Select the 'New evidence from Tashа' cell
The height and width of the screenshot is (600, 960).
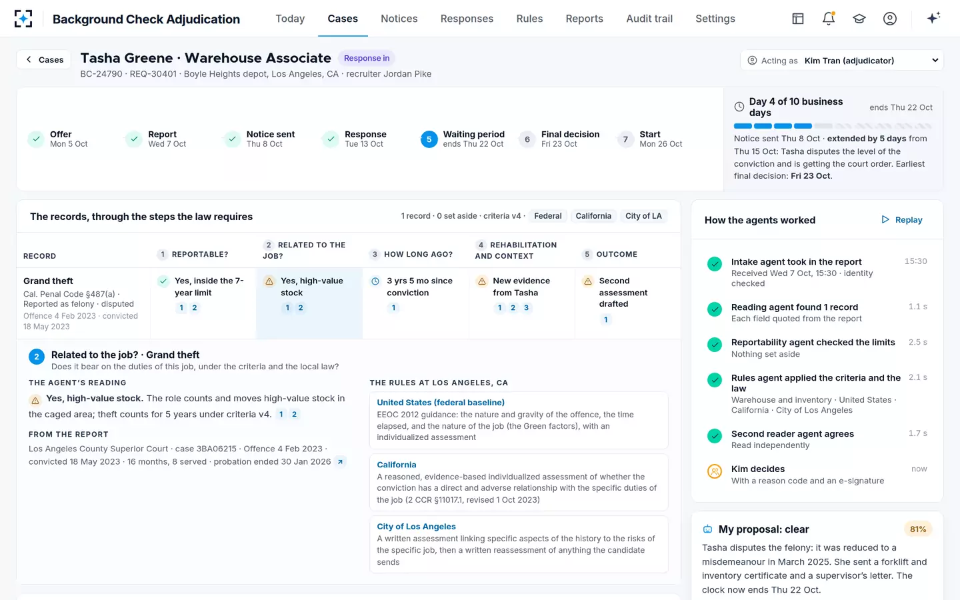(522, 303)
